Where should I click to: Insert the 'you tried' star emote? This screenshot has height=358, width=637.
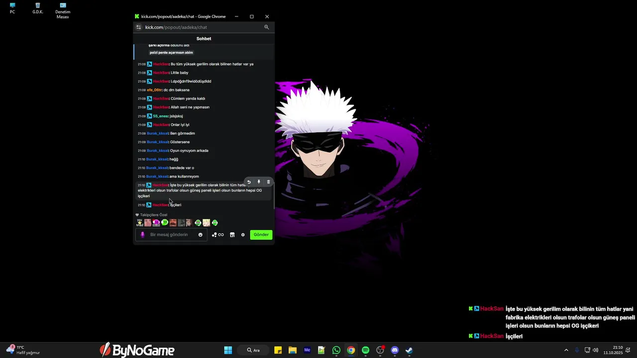click(x=139, y=223)
